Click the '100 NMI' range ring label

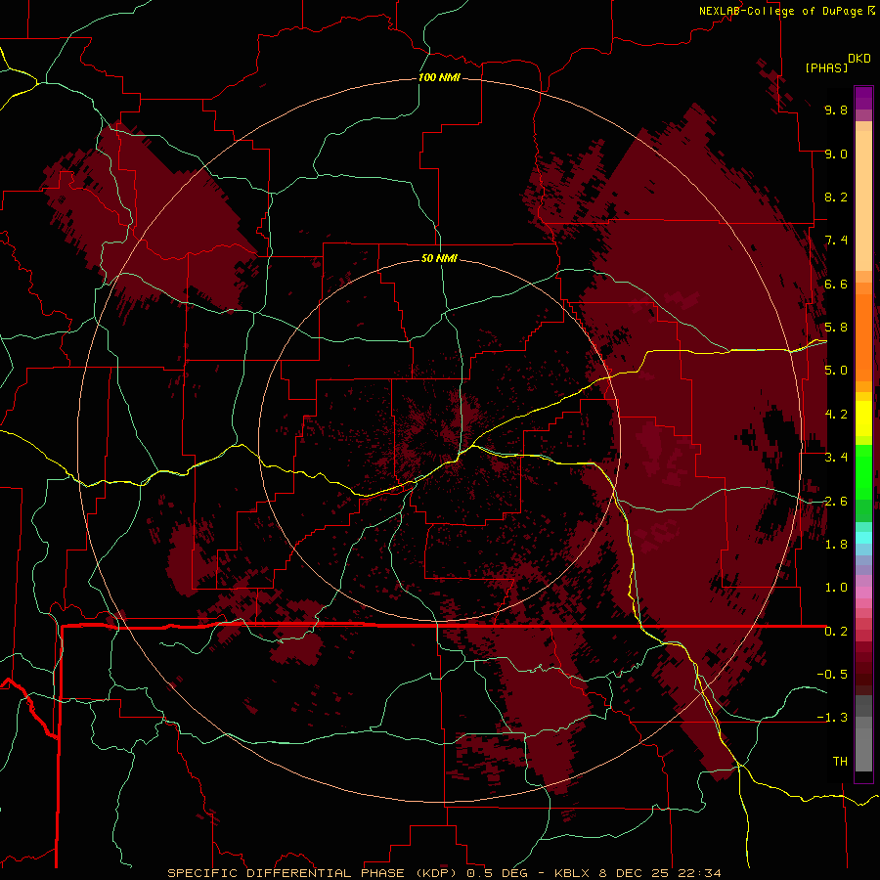point(439,77)
